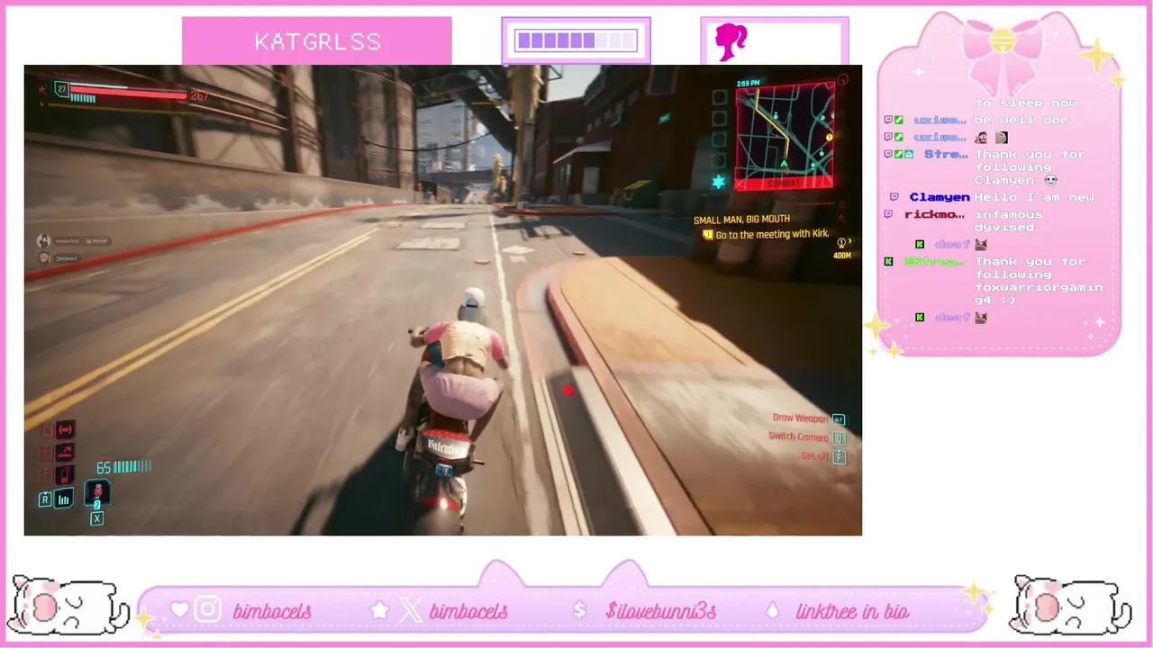The image size is (1153, 648).
Task: Click the radio station bars icon
Action: click(x=64, y=499)
